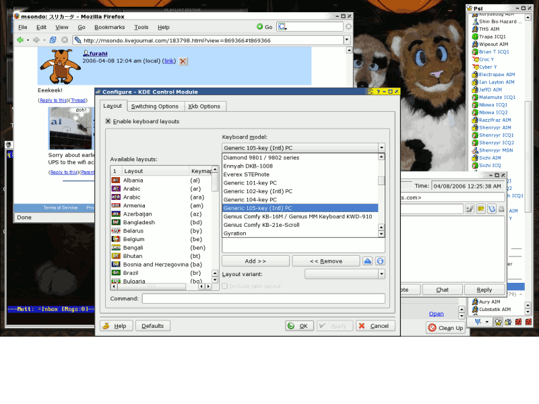
Task: Click the Command input field
Action: pos(263,298)
